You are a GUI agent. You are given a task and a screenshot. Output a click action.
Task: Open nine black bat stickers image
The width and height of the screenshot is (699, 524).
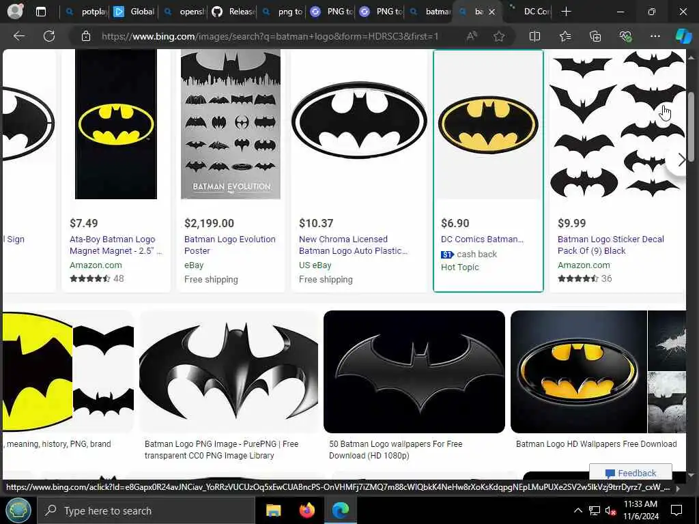[x=617, y=124]
